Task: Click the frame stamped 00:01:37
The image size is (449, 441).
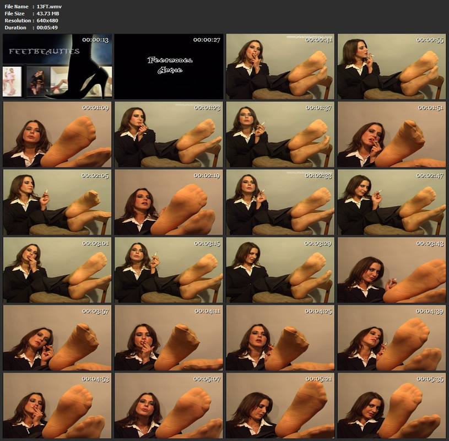Action: (280, 135)
